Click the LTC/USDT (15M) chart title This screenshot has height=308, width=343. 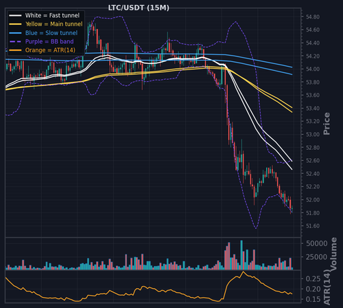[x=139, y=8]
